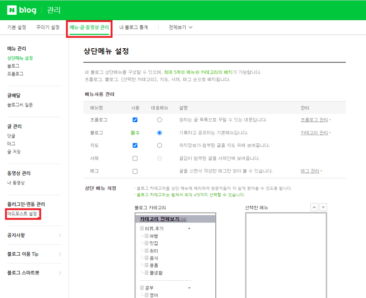Expand the 전체보기 dropdown
The image size is (366, 298).
click(180, 27)
